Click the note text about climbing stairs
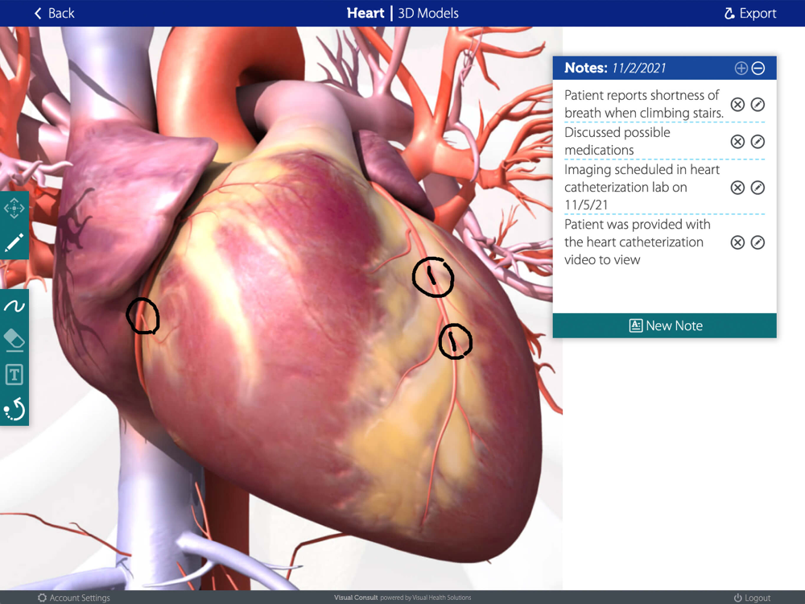Image resolution: width=805 pixels, height=604 pixels. (644, 104)
